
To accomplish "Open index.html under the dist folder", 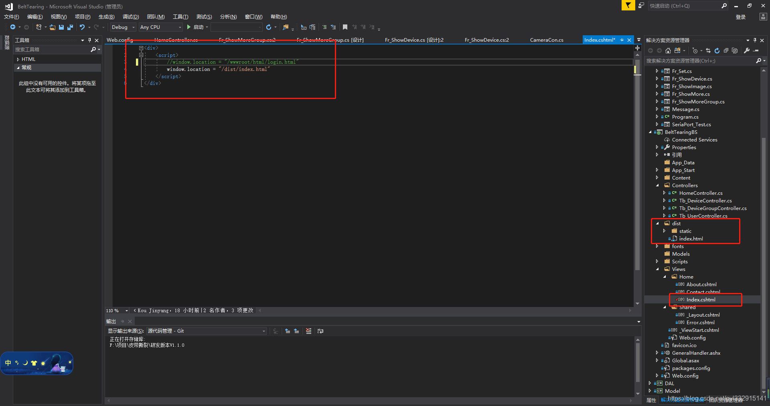I will (x=691, y=239).
